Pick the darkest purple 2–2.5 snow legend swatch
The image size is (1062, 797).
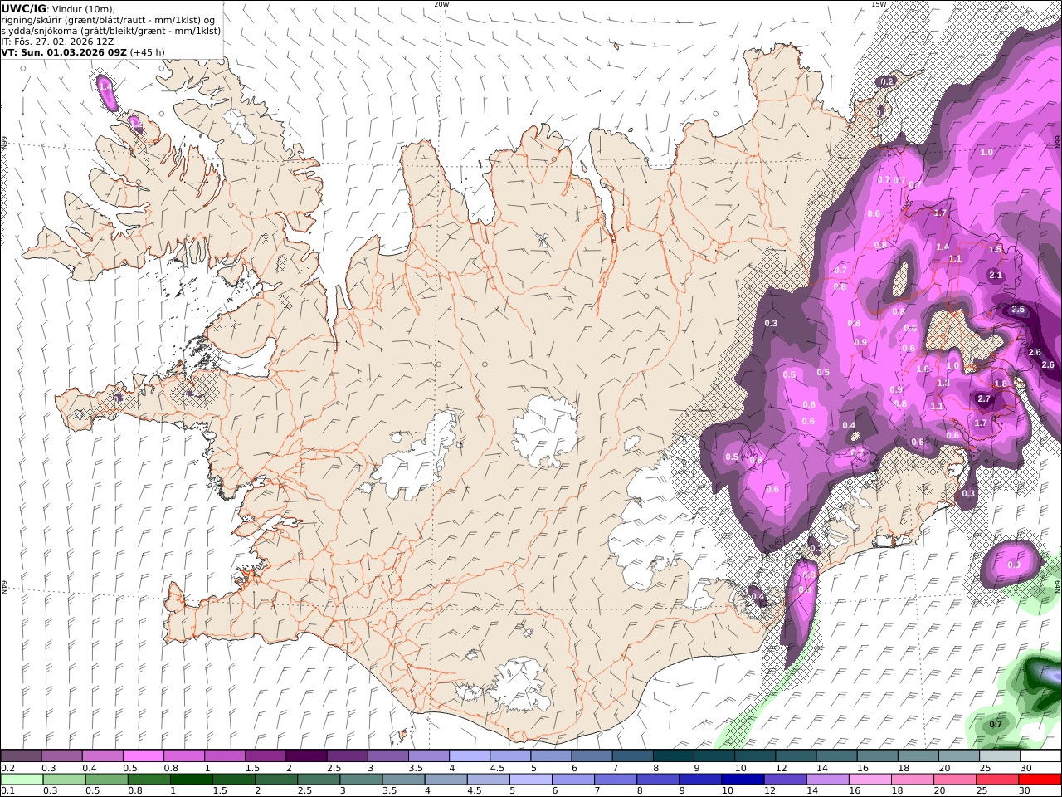coord(306,756)
